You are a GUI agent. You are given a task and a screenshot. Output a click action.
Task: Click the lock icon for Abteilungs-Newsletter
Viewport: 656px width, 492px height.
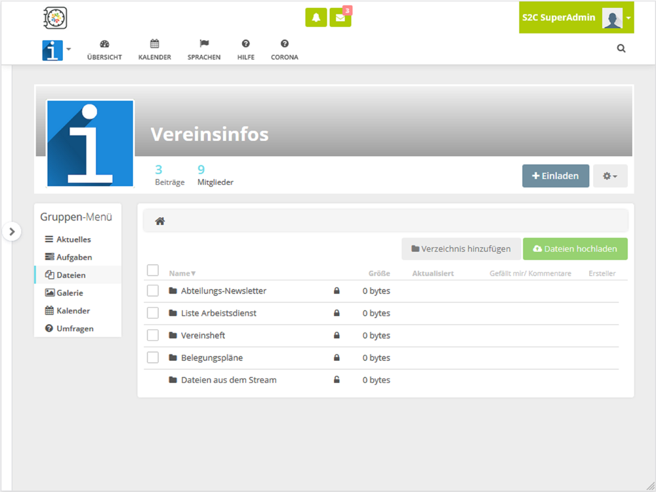[x=337, y=291]
